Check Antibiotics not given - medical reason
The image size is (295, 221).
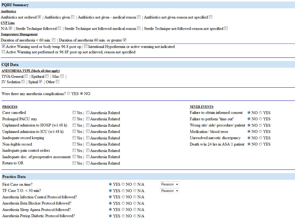tap(139, 17)
